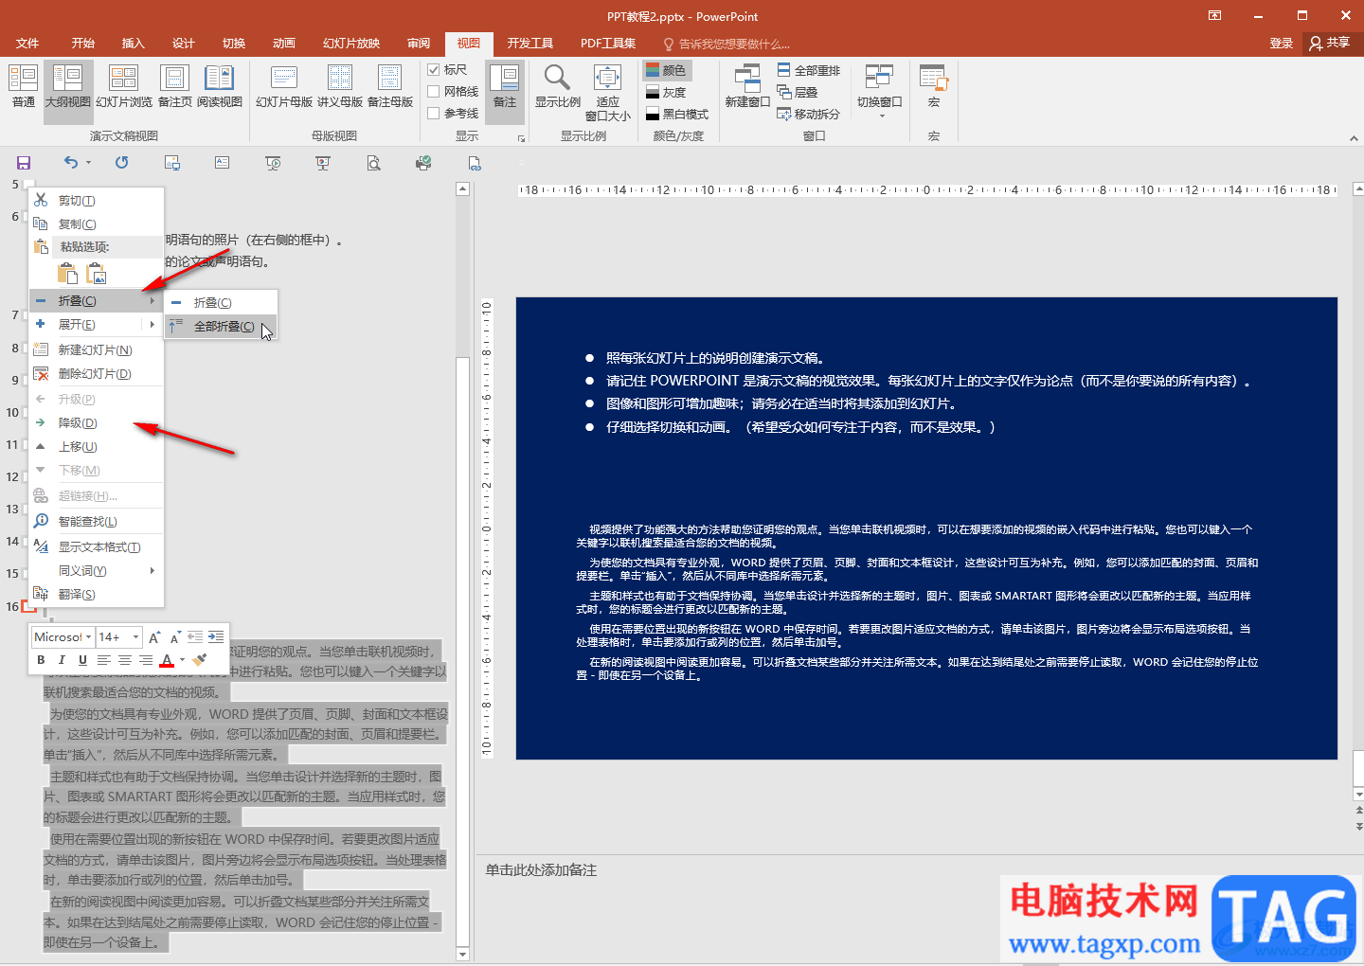
Task: Click Move Split (移动拆分)
Action: tap(809, 114)
